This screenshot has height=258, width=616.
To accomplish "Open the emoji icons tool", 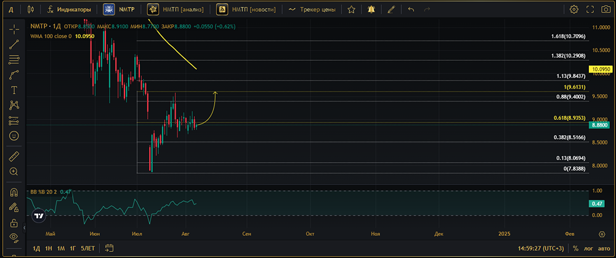I will tap(14, 136).
